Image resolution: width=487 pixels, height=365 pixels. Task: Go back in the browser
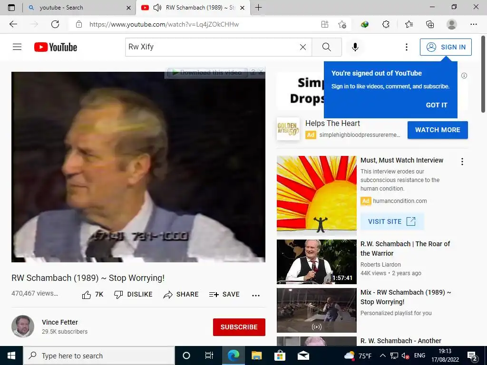[x=13, y=24]
